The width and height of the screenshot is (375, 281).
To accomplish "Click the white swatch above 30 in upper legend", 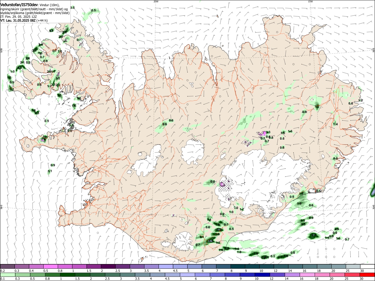I will click(x=367, y=266).
